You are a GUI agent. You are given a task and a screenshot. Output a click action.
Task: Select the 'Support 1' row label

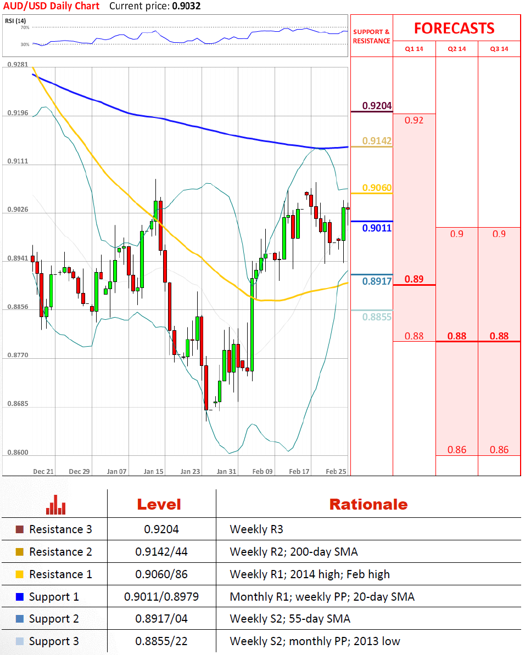click(54, 597)
